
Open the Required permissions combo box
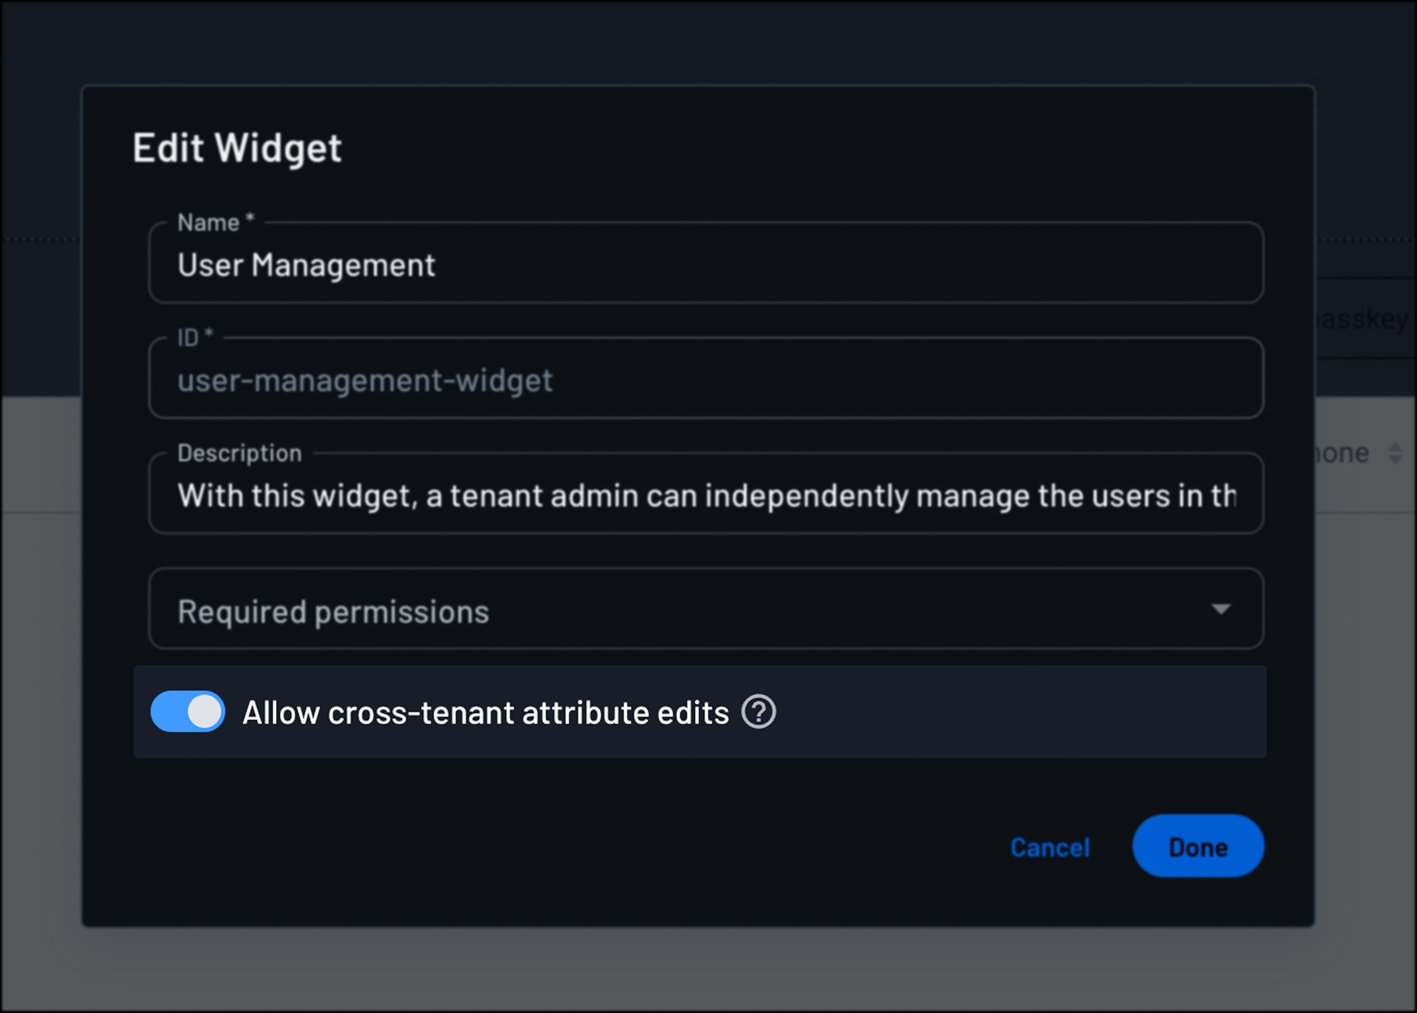click(x=706, y=608)
